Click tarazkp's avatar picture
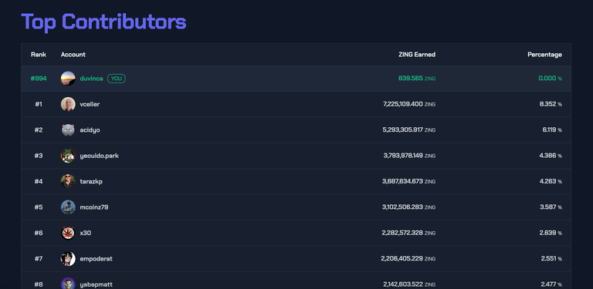 [68, 181]
